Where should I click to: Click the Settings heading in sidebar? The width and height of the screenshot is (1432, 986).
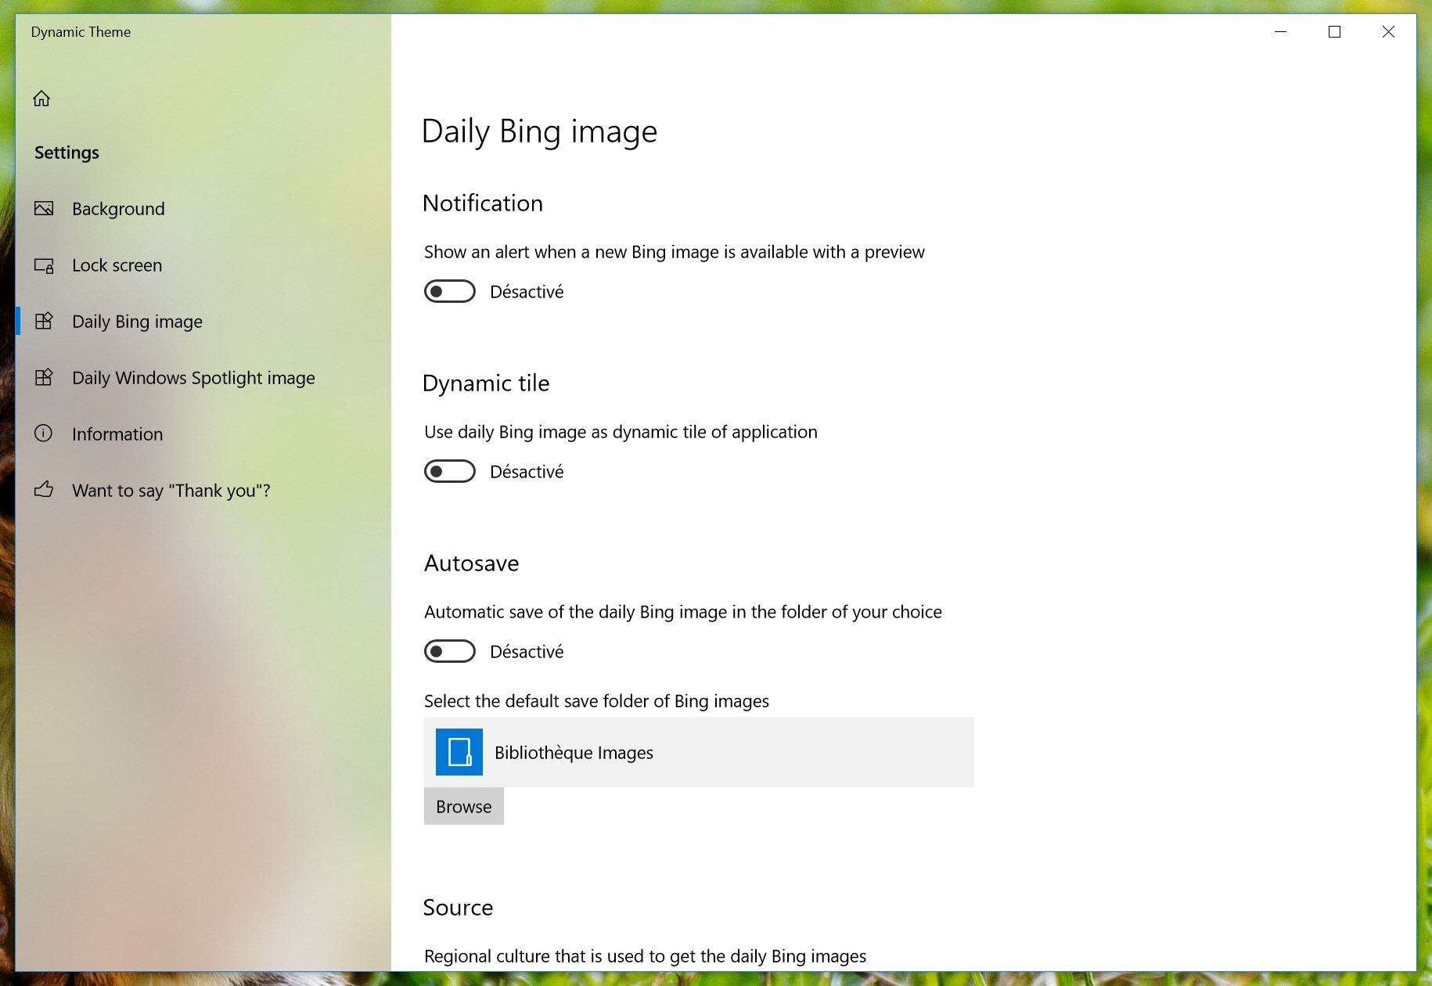point(67,153)
